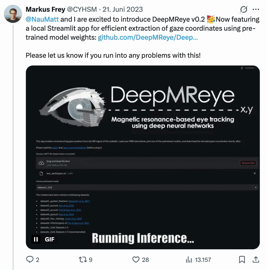
Task: Like the tweet with the heart toggle
Action: [136, 259]
